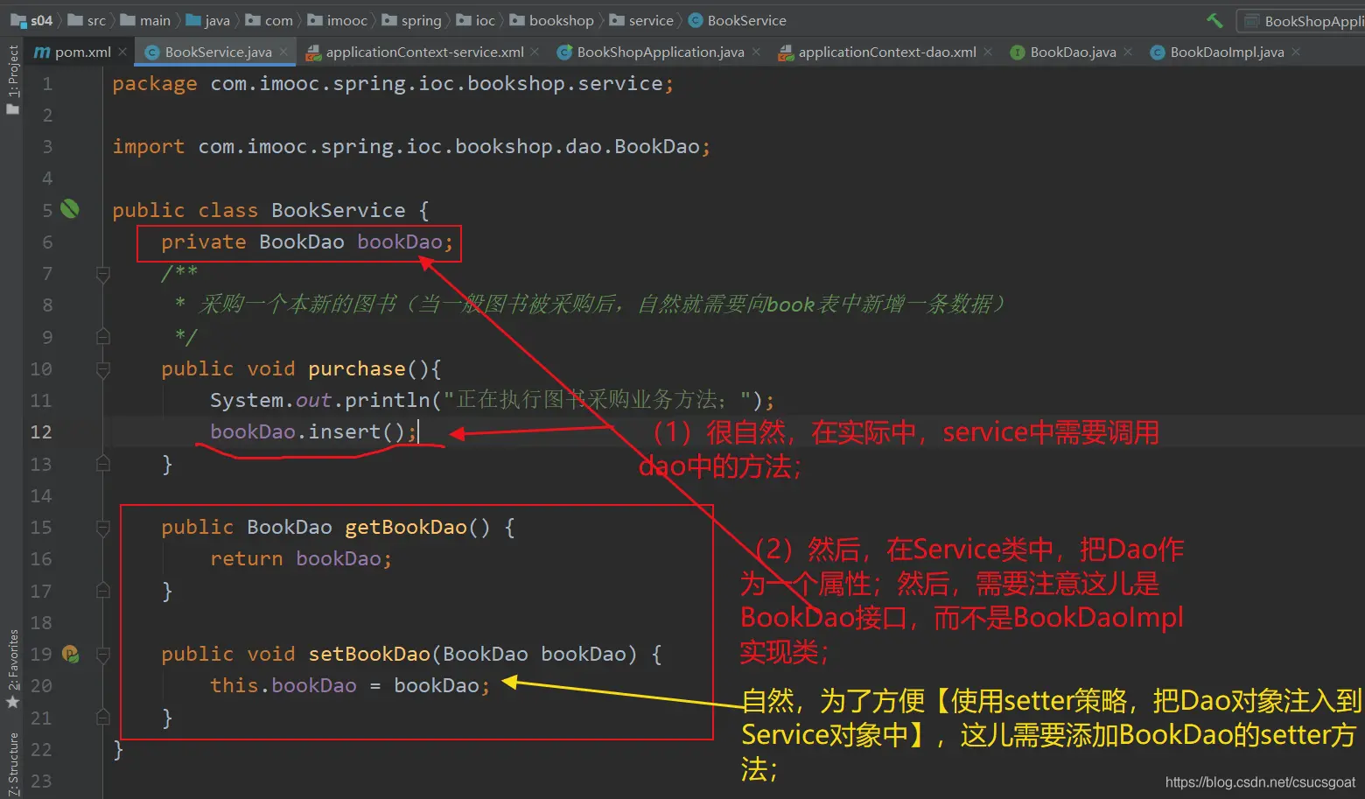Close the BookService.java tab
Image resolution: width=1365 pixels, height=799 pixels.
pos(283,52)
